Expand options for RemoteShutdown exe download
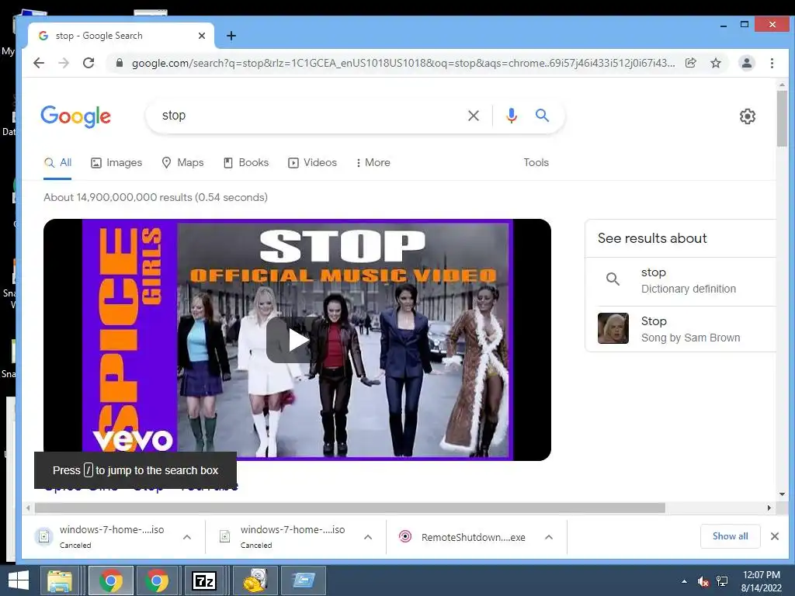 click(549, 537)
